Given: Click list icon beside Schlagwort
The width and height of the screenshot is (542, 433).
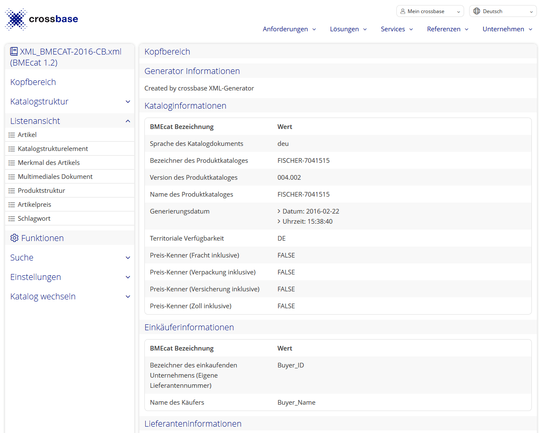Looking at the screenshot, I should [x=12, y=219].
